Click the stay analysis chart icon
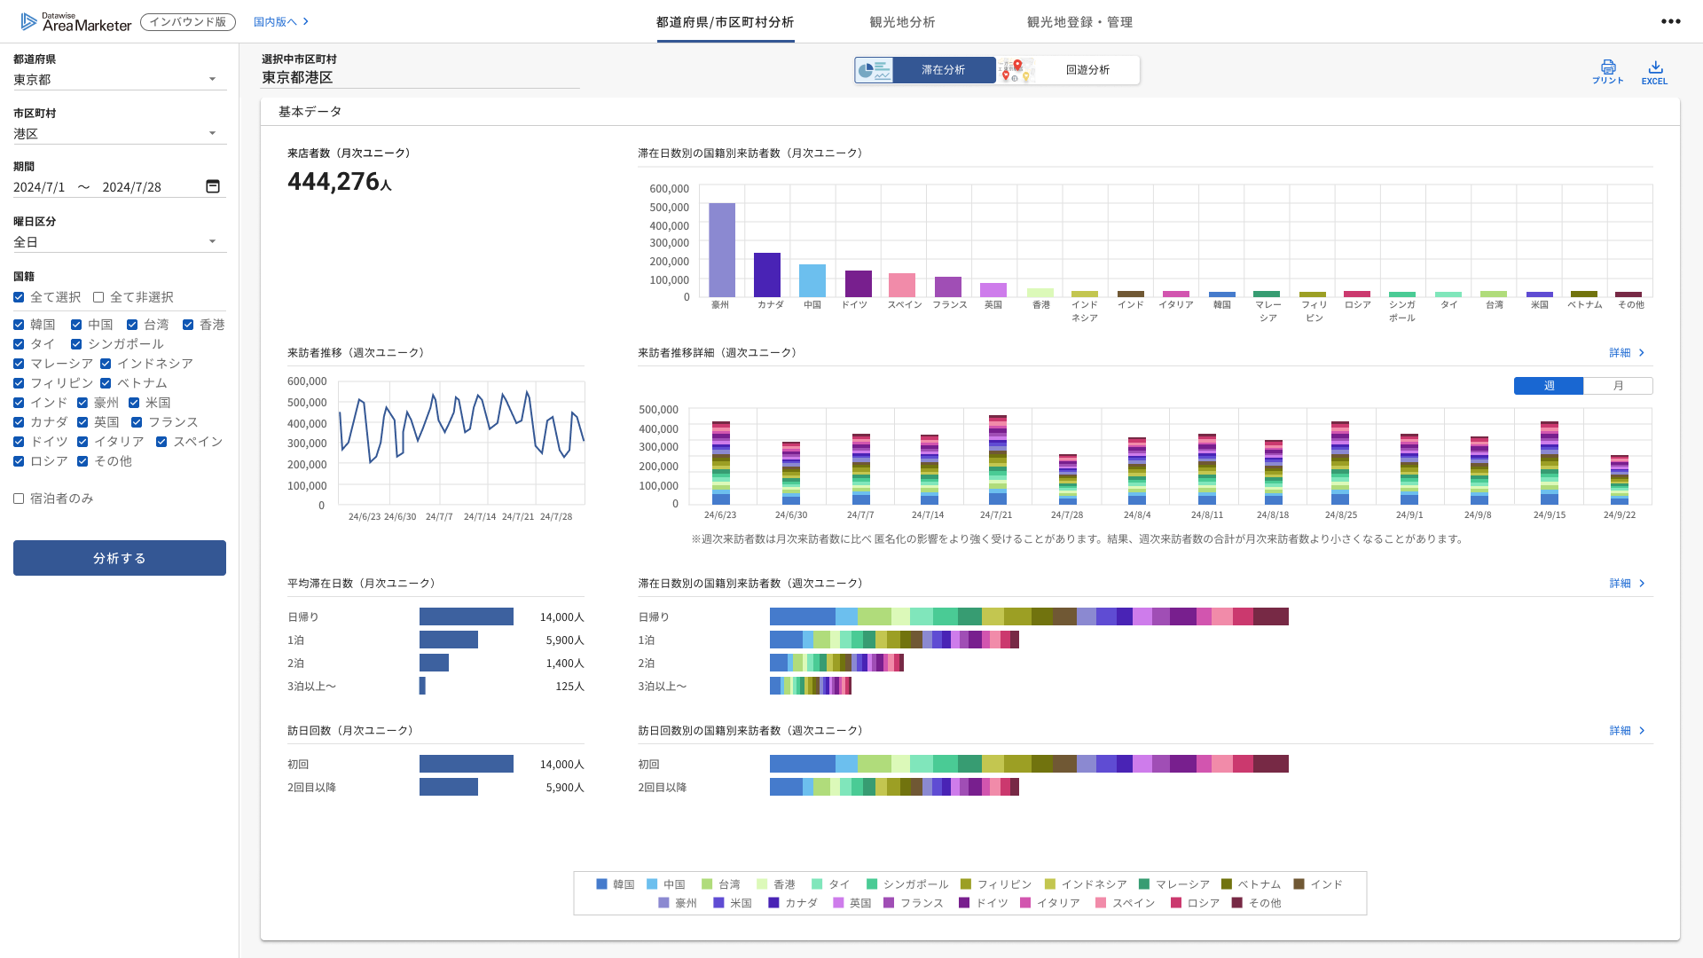This screenshot has height=958, width=1703. pyautogui.click(x=874, y=70)
